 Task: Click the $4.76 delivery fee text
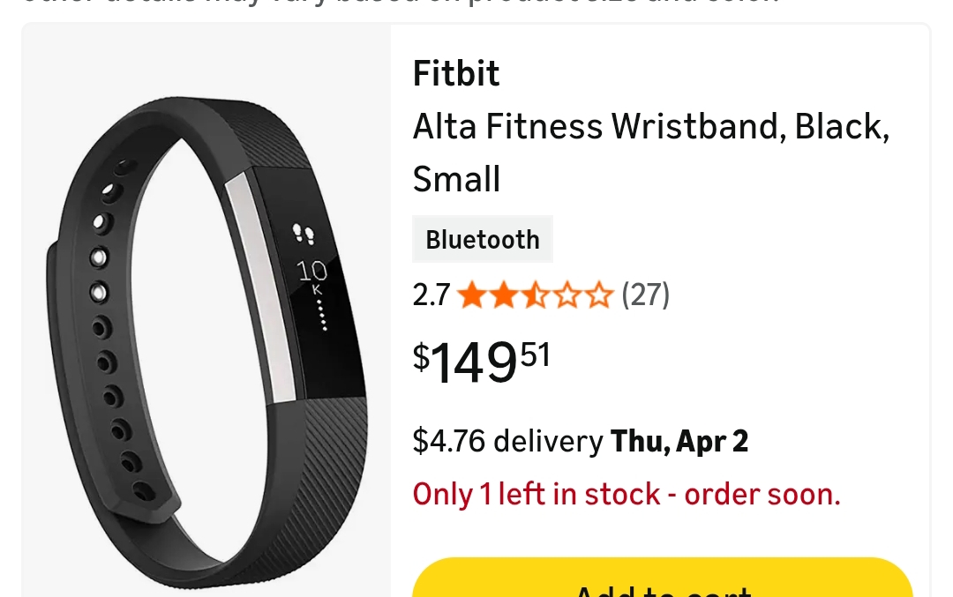coord(507,441)
